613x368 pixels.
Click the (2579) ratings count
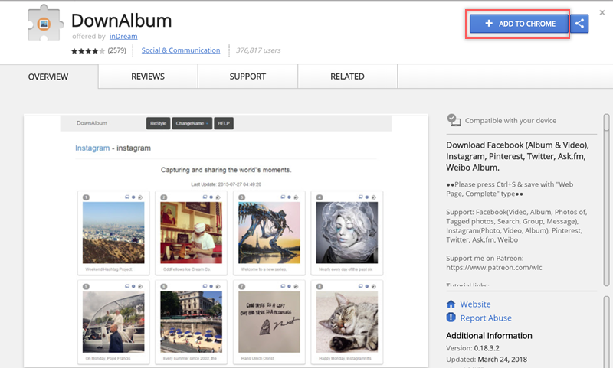pos(116,51)
